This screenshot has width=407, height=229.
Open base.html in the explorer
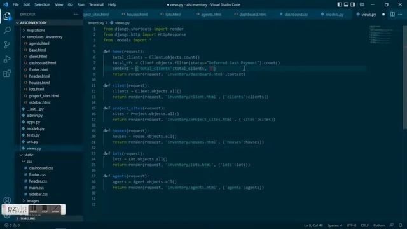37,50
